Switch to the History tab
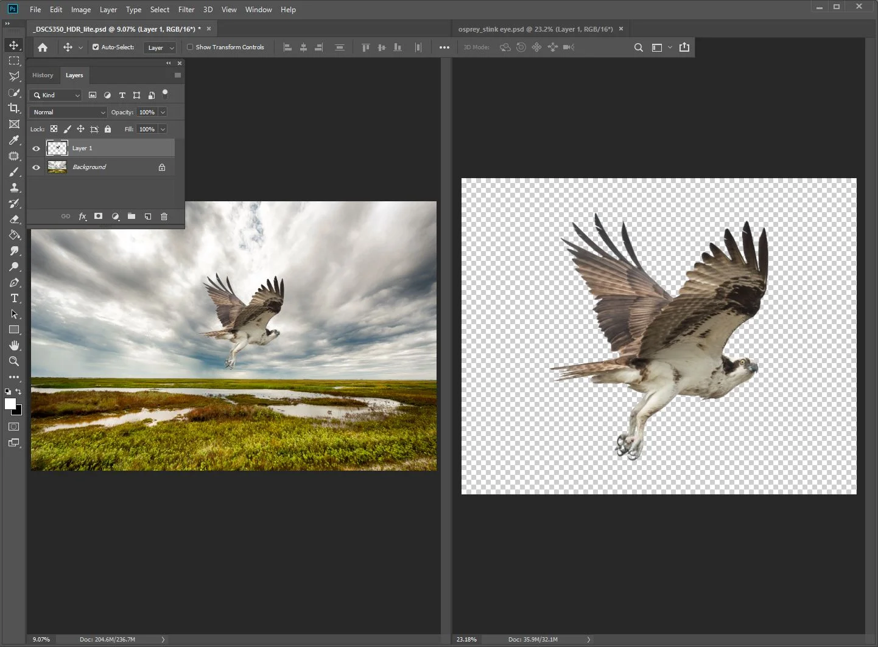The image size is (878, 647). click(x=43, y=75)
